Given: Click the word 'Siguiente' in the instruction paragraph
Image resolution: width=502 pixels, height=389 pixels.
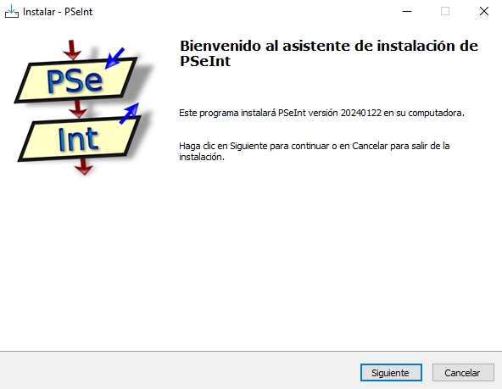Looking at the screenshot, I should [248, 147].
